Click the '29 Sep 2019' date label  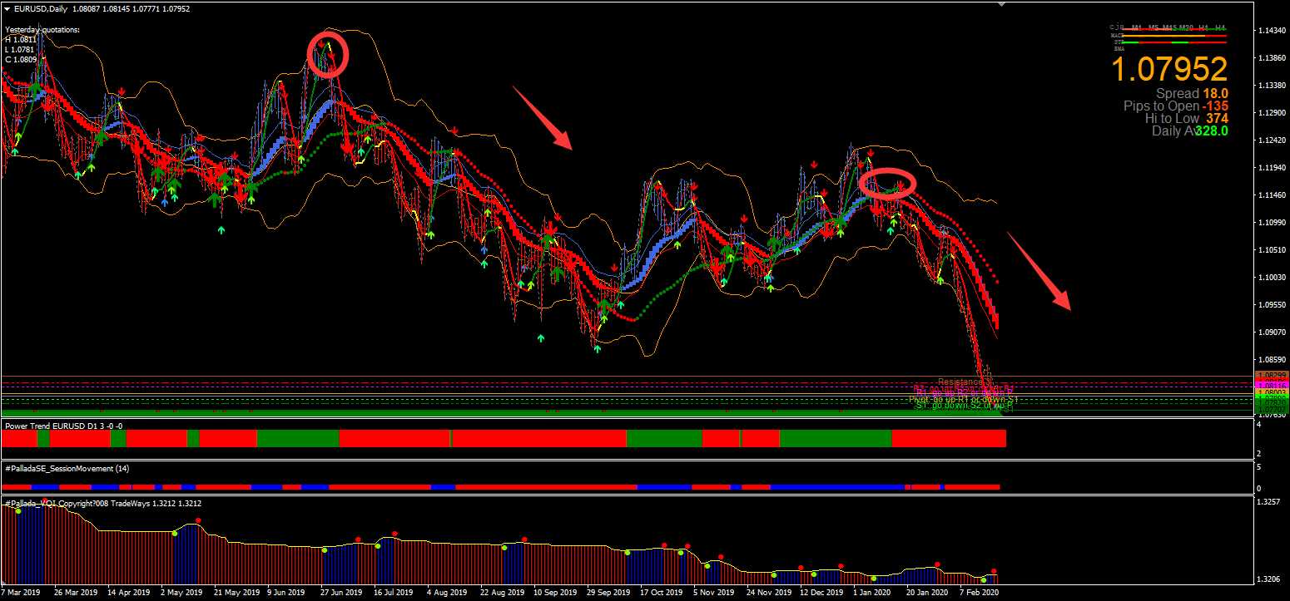tap(609, 593)
